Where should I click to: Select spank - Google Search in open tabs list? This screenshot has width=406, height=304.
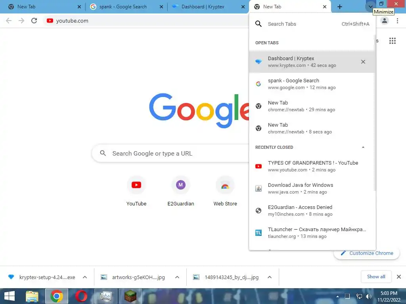[x=312, y=84]
